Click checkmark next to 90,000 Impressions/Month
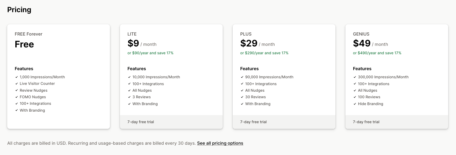The width and height of the screenshot is (456, 155). tap(242, 77)
